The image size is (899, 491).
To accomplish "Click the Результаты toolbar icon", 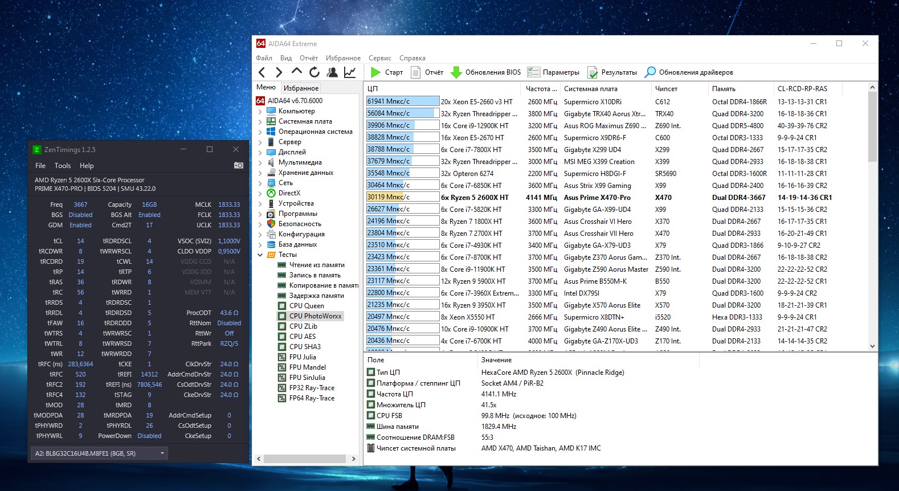I will [x=592, y=72].
